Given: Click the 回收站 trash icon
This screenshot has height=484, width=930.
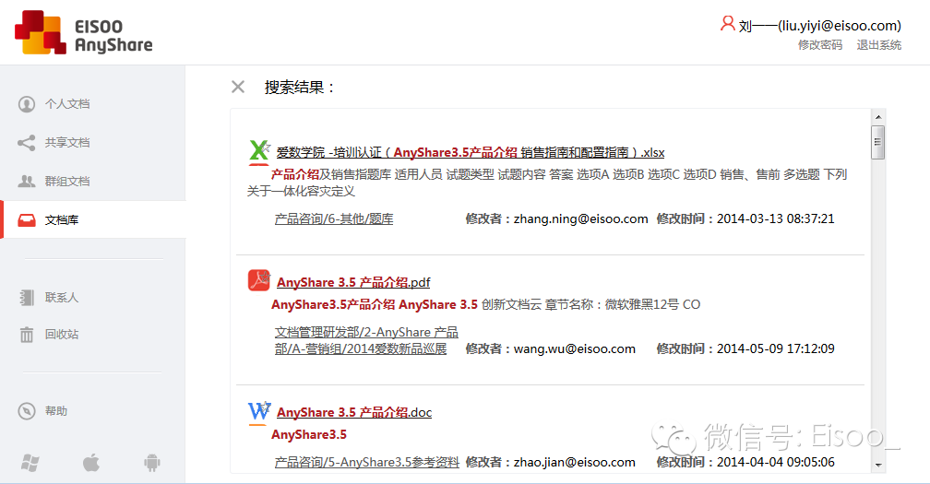Looking at the screenshot, I should click(27, 335).
